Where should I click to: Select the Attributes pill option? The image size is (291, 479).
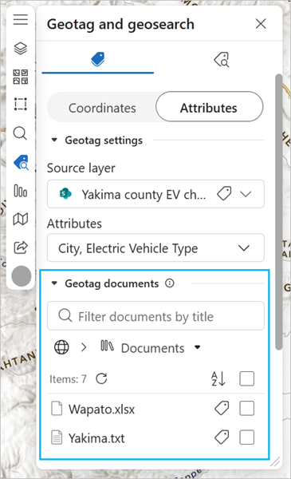[209, 107]
